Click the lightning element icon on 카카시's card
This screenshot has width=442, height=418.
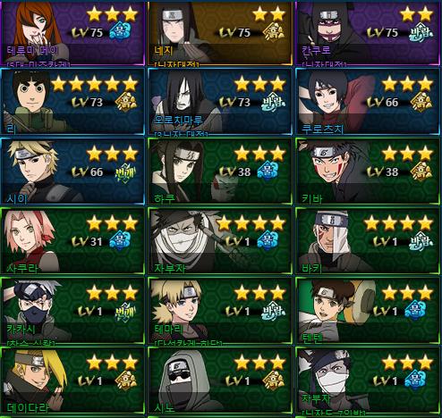pos(125,312)
